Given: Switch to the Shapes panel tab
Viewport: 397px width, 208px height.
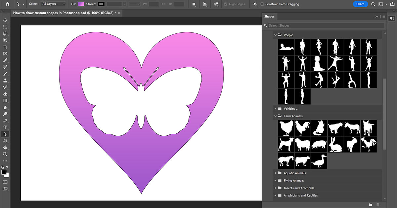Looking at the screenshot, I should click(269, 16).
